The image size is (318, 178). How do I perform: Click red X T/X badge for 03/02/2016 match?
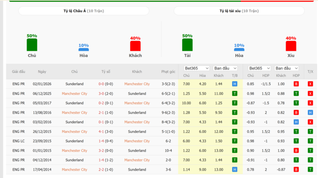coord(310,122)
